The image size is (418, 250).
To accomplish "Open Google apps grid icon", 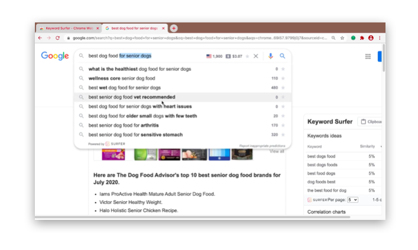I will (x=368, y=56).
